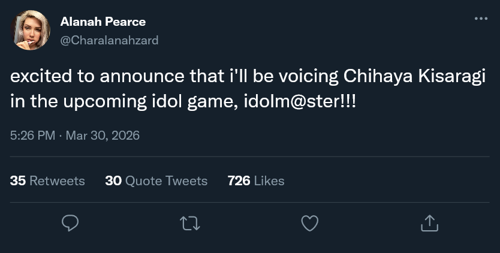
Task: View the 30 Quote Tweets list
Action: 156,180
